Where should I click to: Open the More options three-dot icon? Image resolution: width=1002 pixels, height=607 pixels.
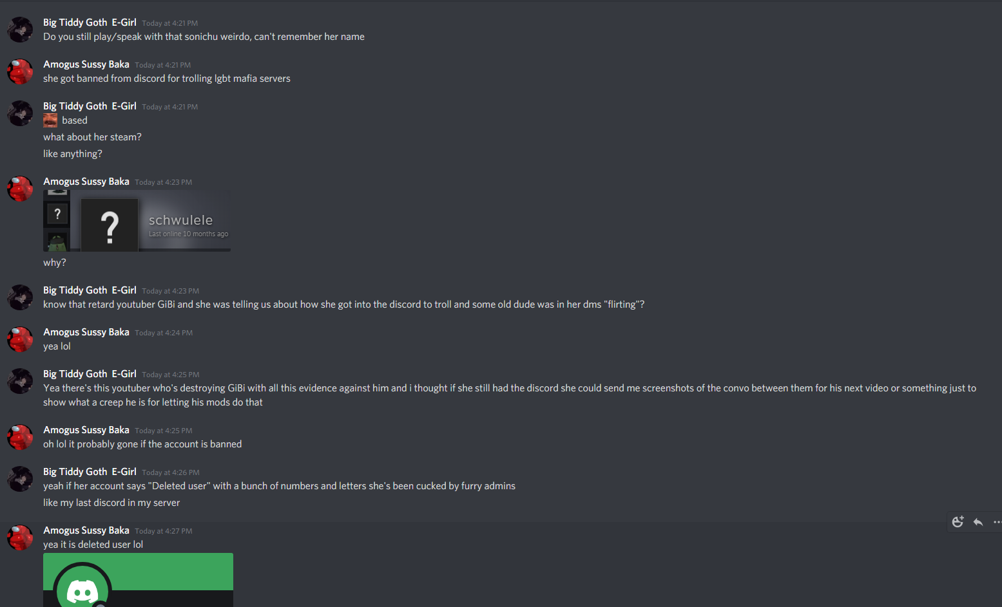coord(997,522)
